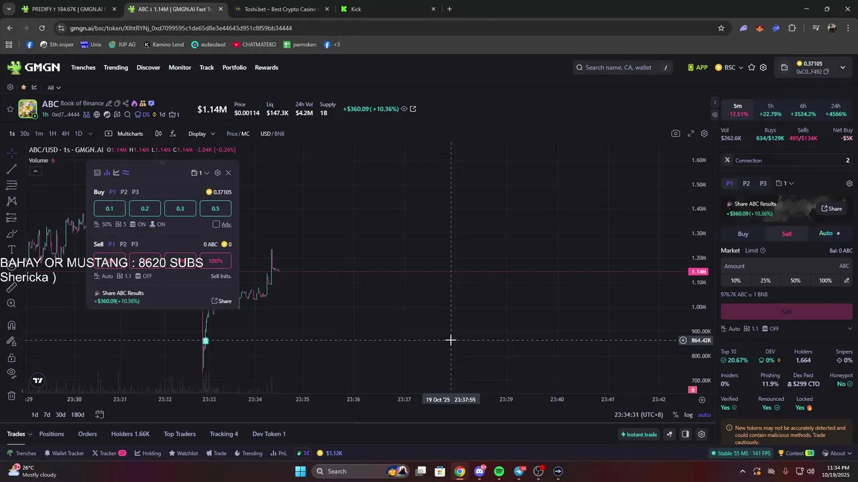This screenshot has height=482, width=858.
Task: Collapse the right side panel arrow
Action: [x=715, y=102]
